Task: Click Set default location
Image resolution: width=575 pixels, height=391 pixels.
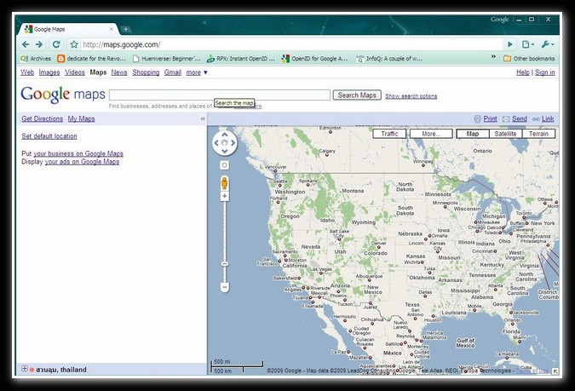Action: [49, 136]
